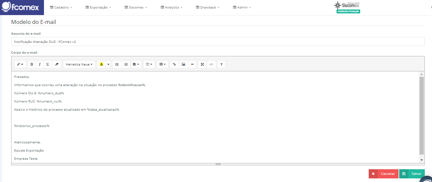
Task: Insert a picture with the image icon
Action: (183, 64)
